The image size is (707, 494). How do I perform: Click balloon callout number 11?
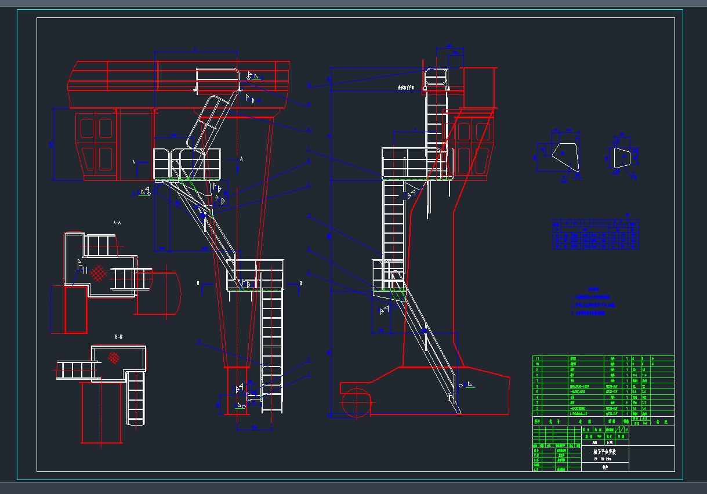pos(199,341)
